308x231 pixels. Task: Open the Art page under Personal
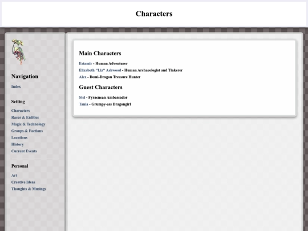(x=14, y=176)
